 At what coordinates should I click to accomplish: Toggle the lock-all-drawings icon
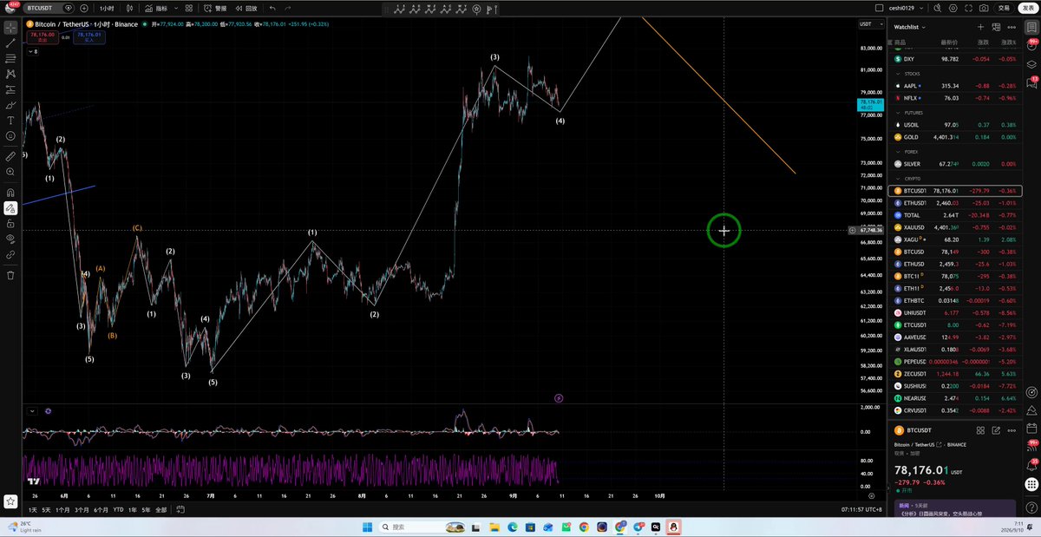tap(10, 223)
